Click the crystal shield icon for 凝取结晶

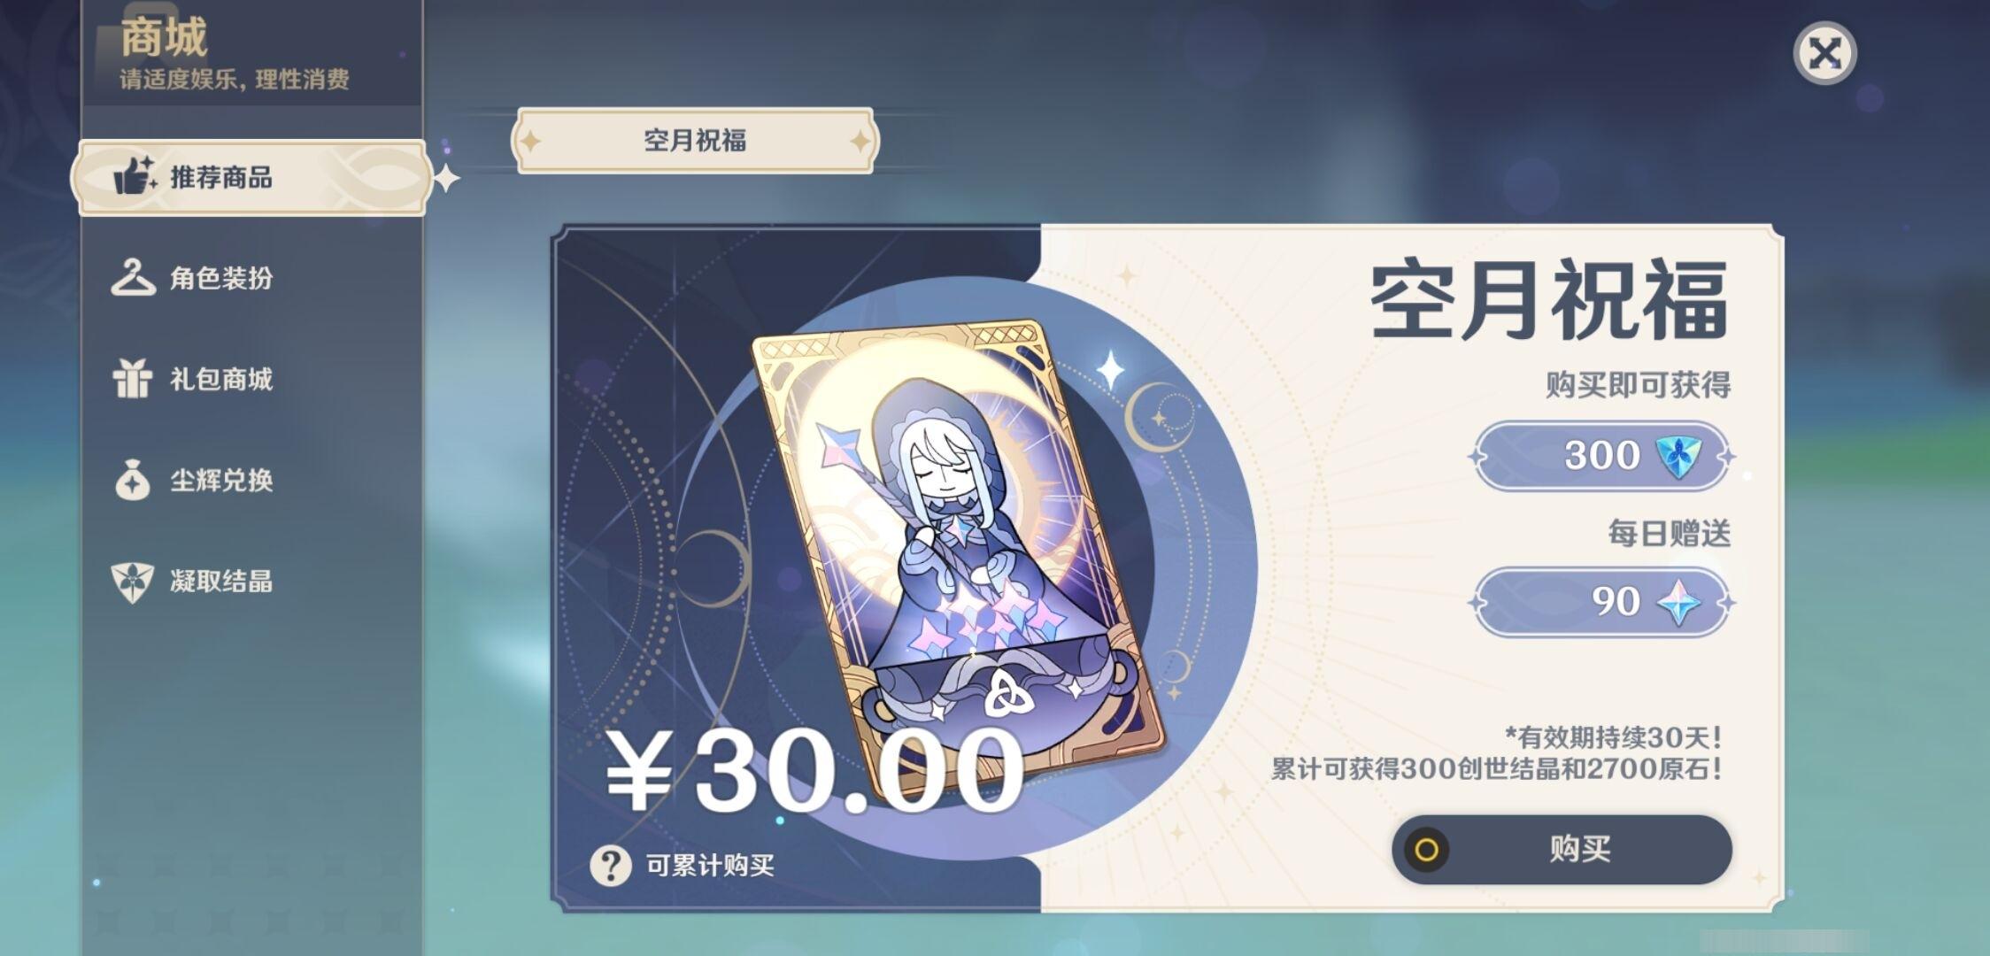[132, 582]
